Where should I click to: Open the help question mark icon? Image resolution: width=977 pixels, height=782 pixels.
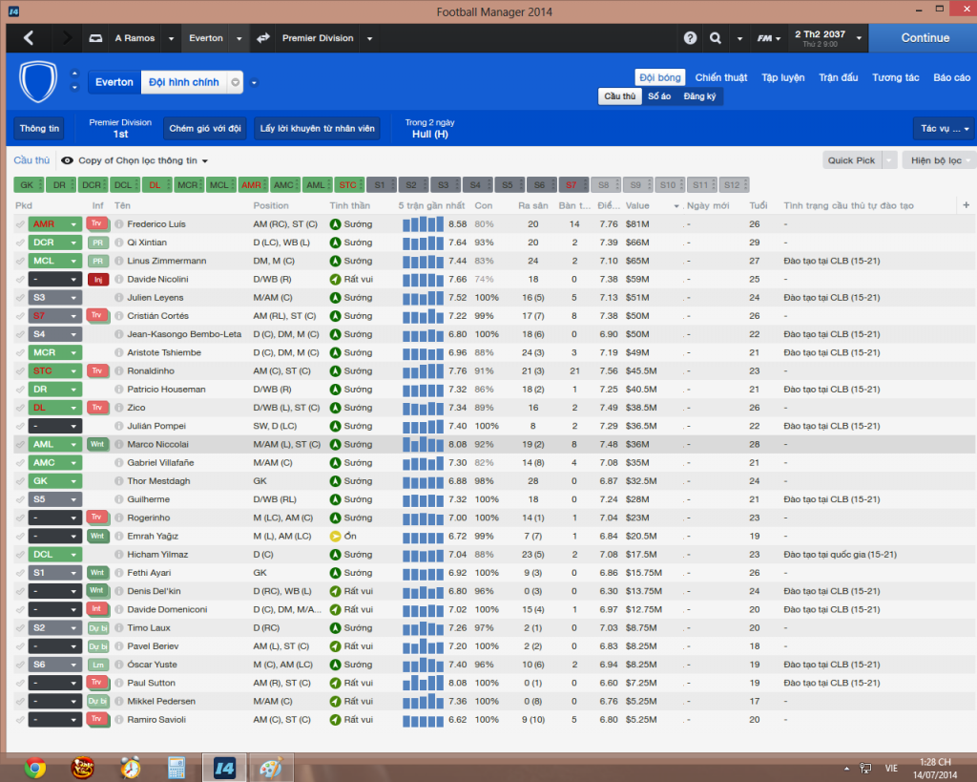(x=690, y=38)
